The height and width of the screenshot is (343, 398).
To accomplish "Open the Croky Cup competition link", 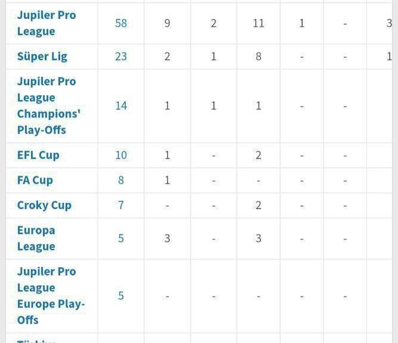I will (44, 205).
